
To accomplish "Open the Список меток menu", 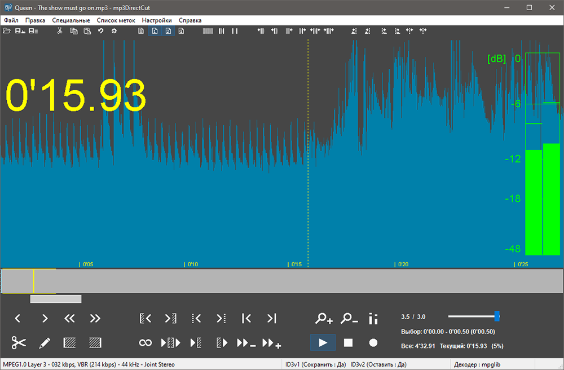I will (116, 20).
